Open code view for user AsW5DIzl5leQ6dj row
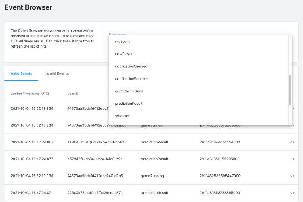 (x=292, y=142)
